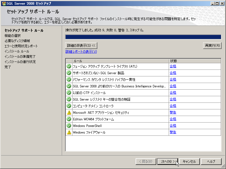Click rule text SQL Server 2008 より前のリリースの Business Intelligence
The width and height of the screenshot is (226, 169).
(x=119, y=86)
